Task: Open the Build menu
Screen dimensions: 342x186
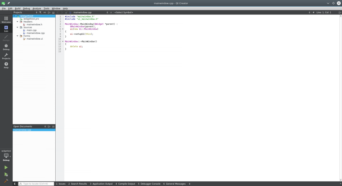Action: click(x=18, y=9)
